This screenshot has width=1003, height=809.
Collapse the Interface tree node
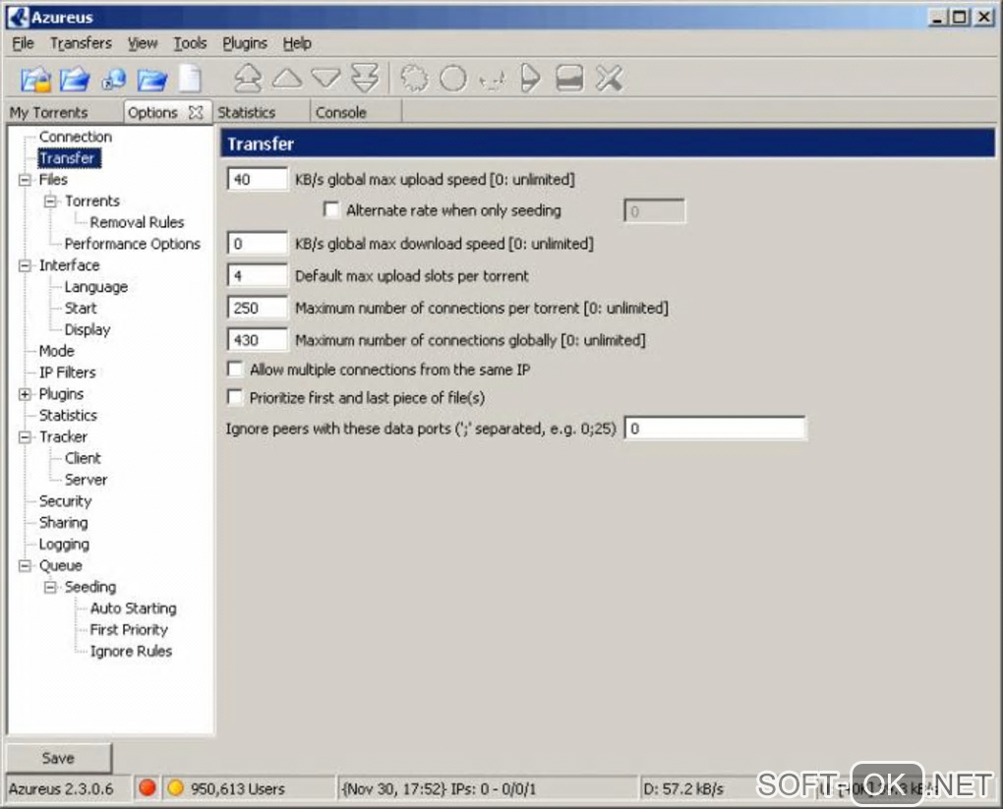tap(25, 265)
